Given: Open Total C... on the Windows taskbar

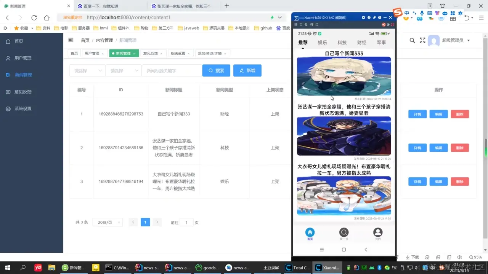Looking at the screenshot, I should pyautogui.click(x=298, y=268).
